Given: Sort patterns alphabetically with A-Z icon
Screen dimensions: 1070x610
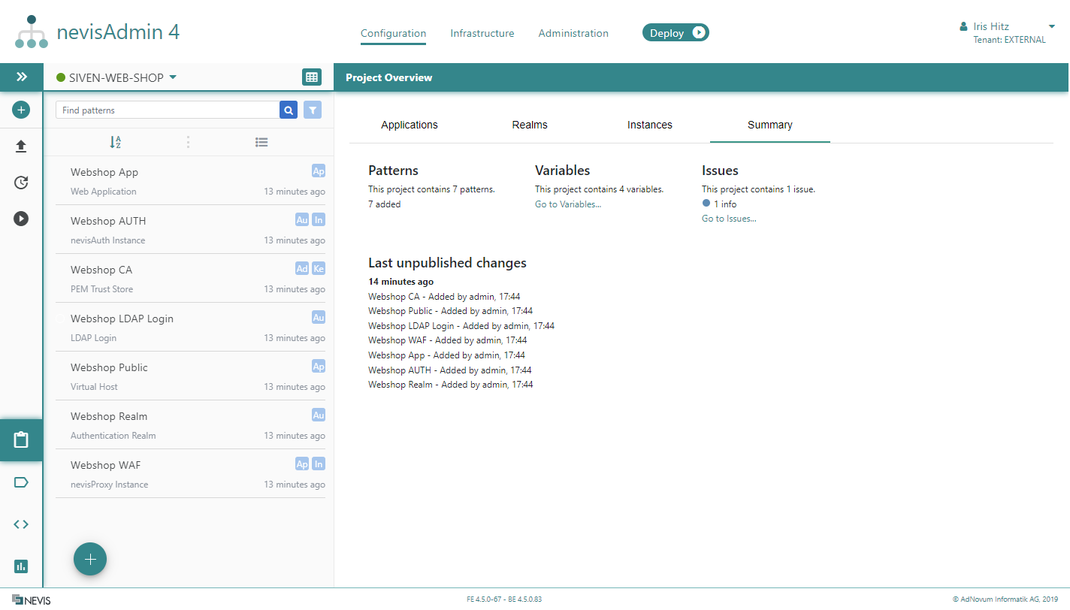Looking at the screenshot, I should pyautogui.click(x=115, y=142).
